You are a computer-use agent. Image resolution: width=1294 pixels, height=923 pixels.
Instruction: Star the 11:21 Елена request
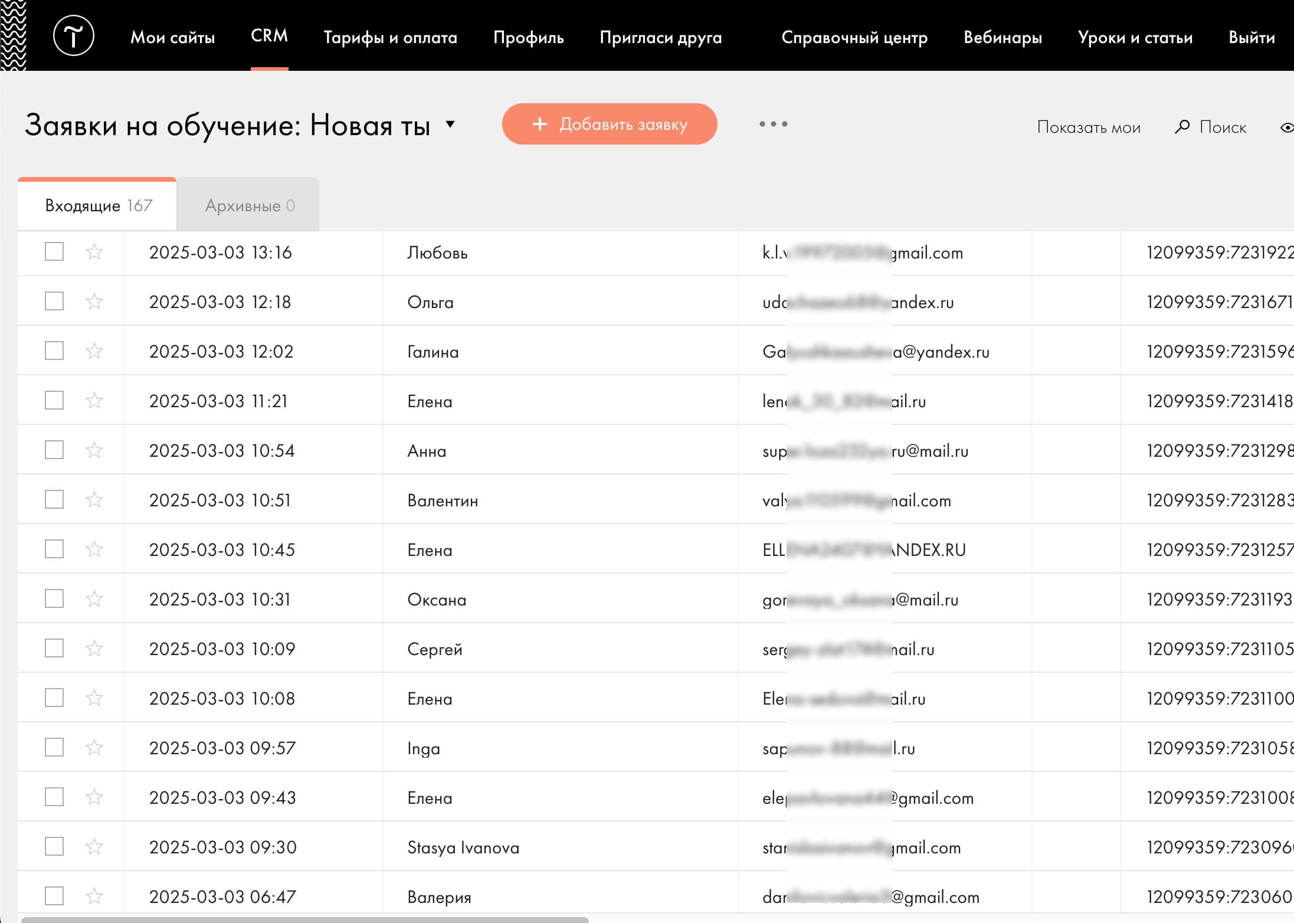tap(94, 401)
